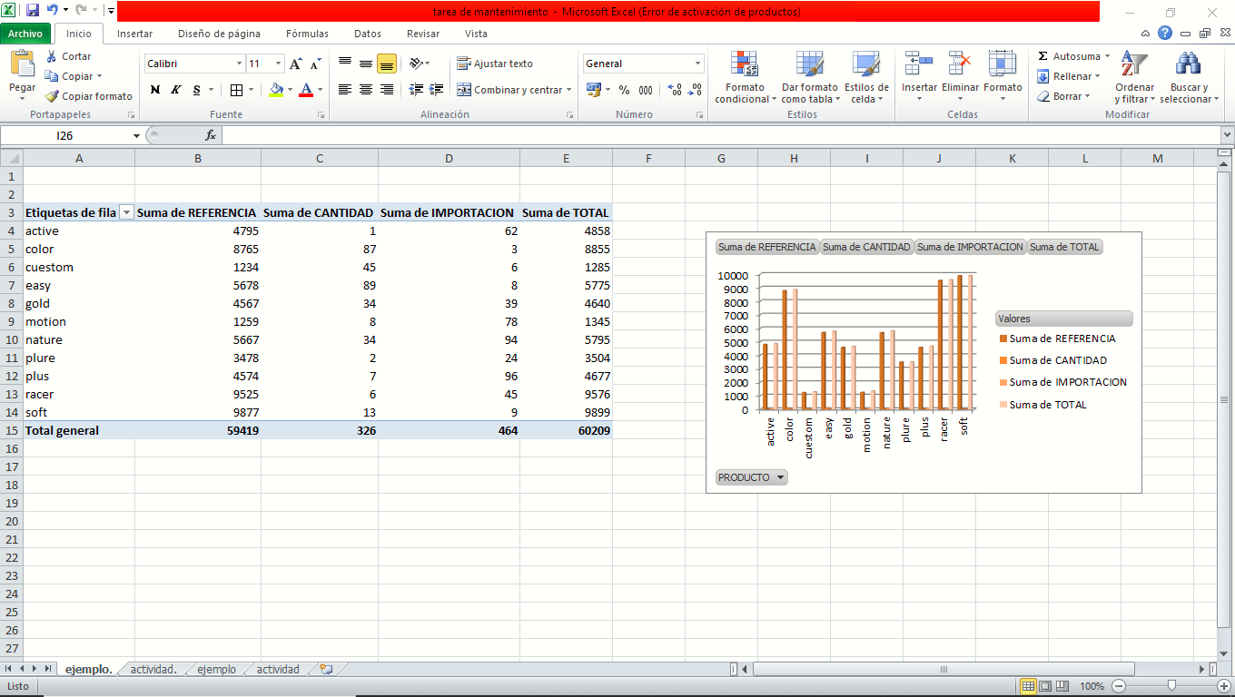This screenshot has height=697, width=1235.
Task: Open the Combinar y centrar dropdown arrow
Action: point(568,90)
